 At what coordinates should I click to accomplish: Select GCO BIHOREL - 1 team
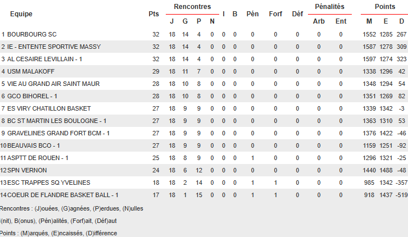pos(33,96)
